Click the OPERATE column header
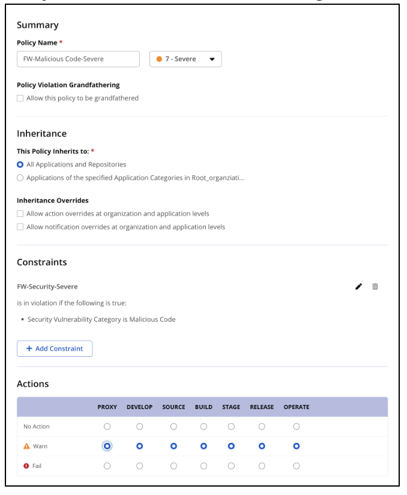Viewport: 407px width, 495px height. tap(297, 407)
